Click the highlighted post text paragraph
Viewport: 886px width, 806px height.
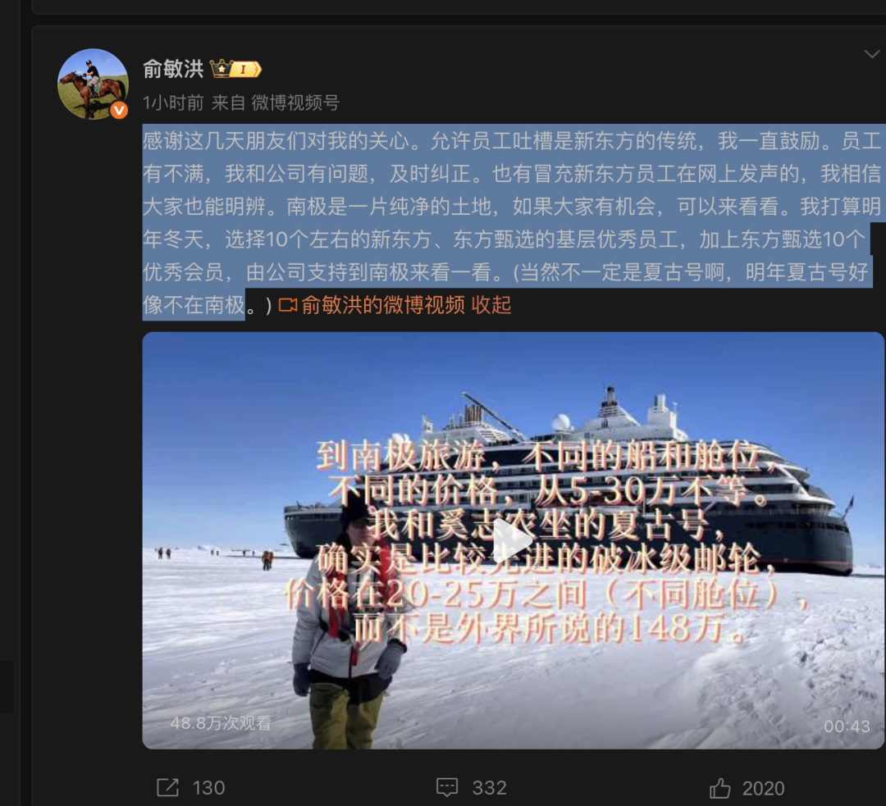click(x=511, y=222)
